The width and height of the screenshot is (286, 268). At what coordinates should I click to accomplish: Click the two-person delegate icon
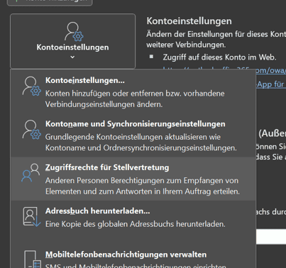(31, 172)
